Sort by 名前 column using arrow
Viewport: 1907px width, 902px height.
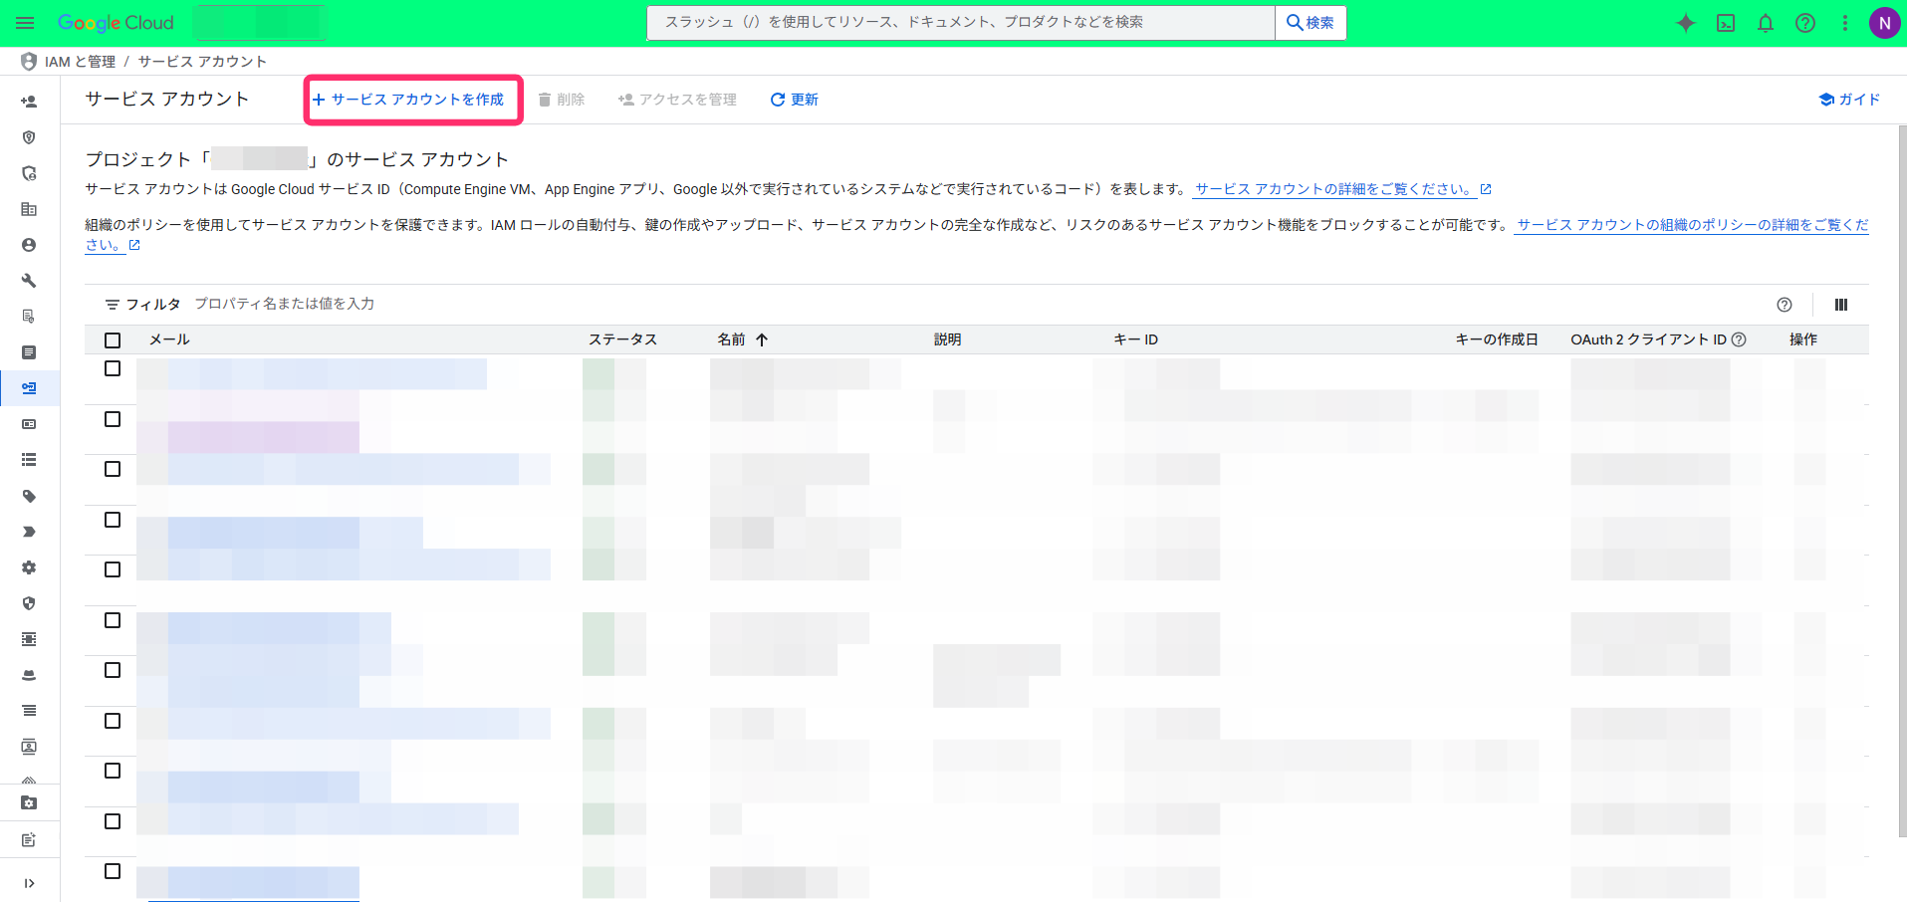[762, 339]
